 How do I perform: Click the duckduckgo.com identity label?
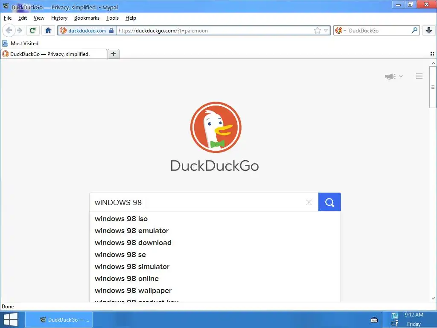pyautogui.click(x=87, y=31)
